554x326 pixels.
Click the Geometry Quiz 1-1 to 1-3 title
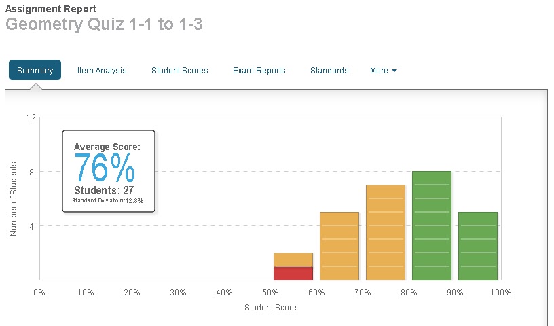click(105, 24)
